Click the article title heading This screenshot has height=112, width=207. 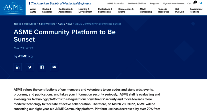64,36
